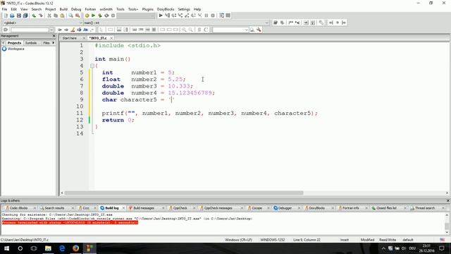The image size is (451, 254).
Task: Open the CppCheck log tab
Action: (180, 208)
